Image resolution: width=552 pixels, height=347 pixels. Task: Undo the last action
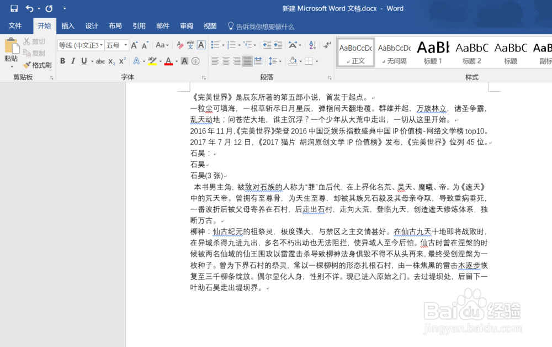coord(30,8)
